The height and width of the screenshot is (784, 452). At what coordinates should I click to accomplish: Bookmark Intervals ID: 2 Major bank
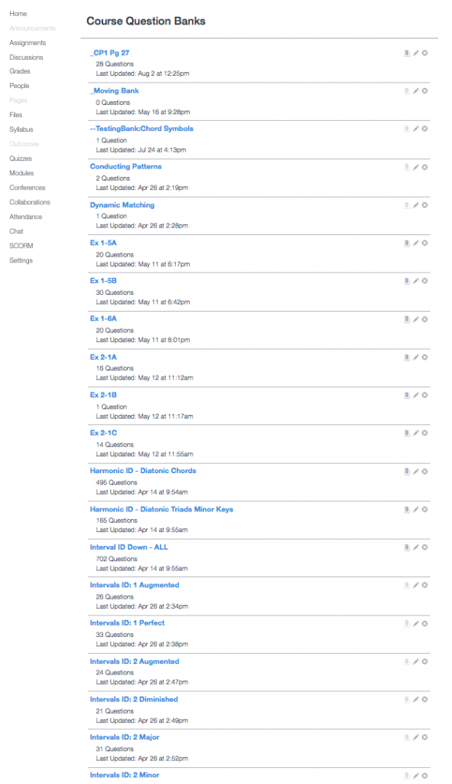pos(407,737)
